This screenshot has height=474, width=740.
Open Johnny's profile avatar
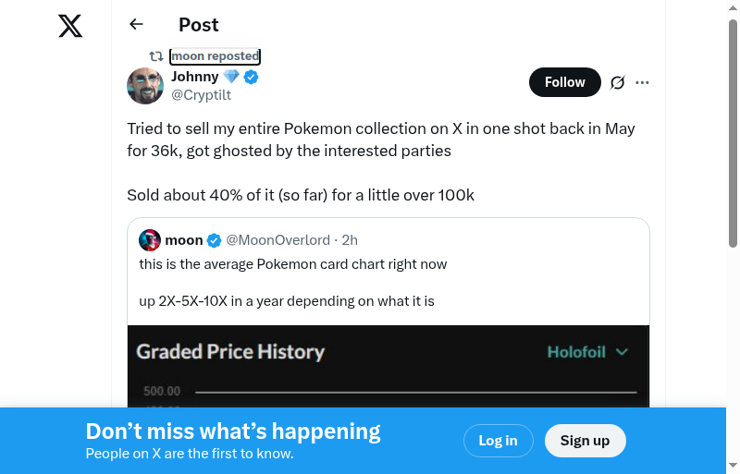click(x=145, y=86)
